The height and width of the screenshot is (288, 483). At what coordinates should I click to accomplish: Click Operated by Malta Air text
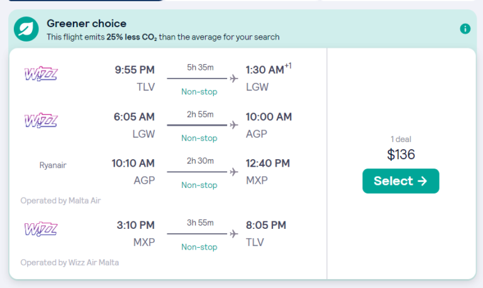(x=60, y=201)
